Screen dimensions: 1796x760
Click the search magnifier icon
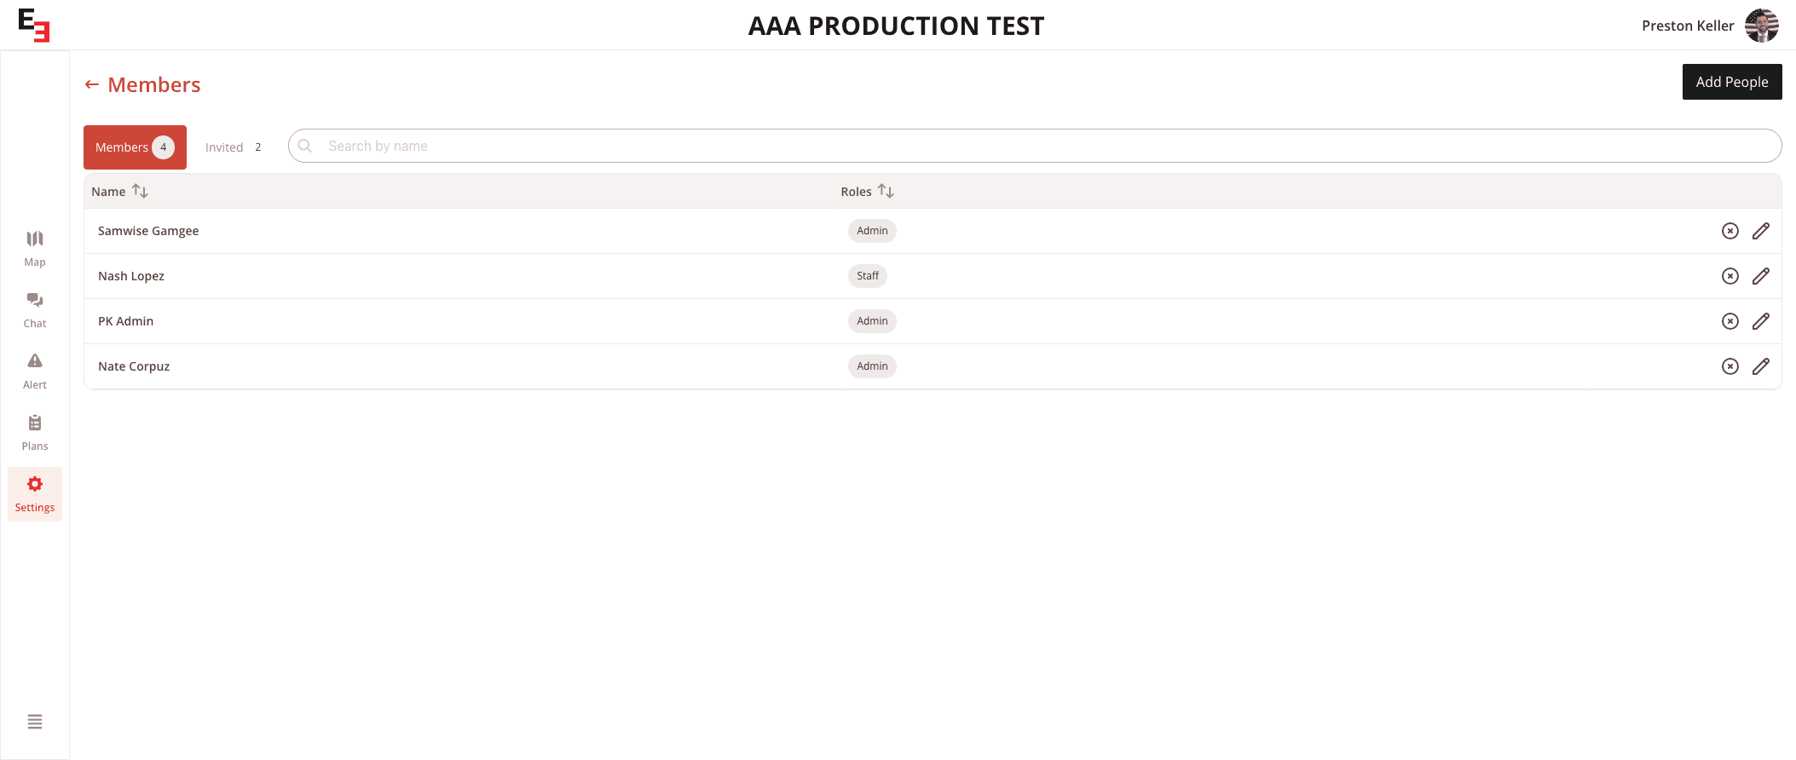(305, 146)
